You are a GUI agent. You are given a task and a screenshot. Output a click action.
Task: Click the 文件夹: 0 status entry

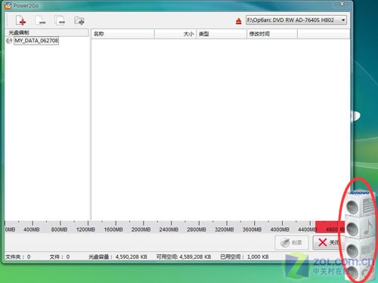(x=18, y=257)
